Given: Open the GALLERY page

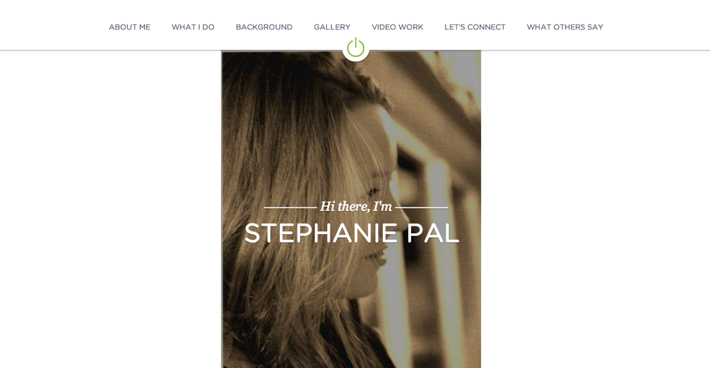Looking at the screenshot, I should click(332, 27).
